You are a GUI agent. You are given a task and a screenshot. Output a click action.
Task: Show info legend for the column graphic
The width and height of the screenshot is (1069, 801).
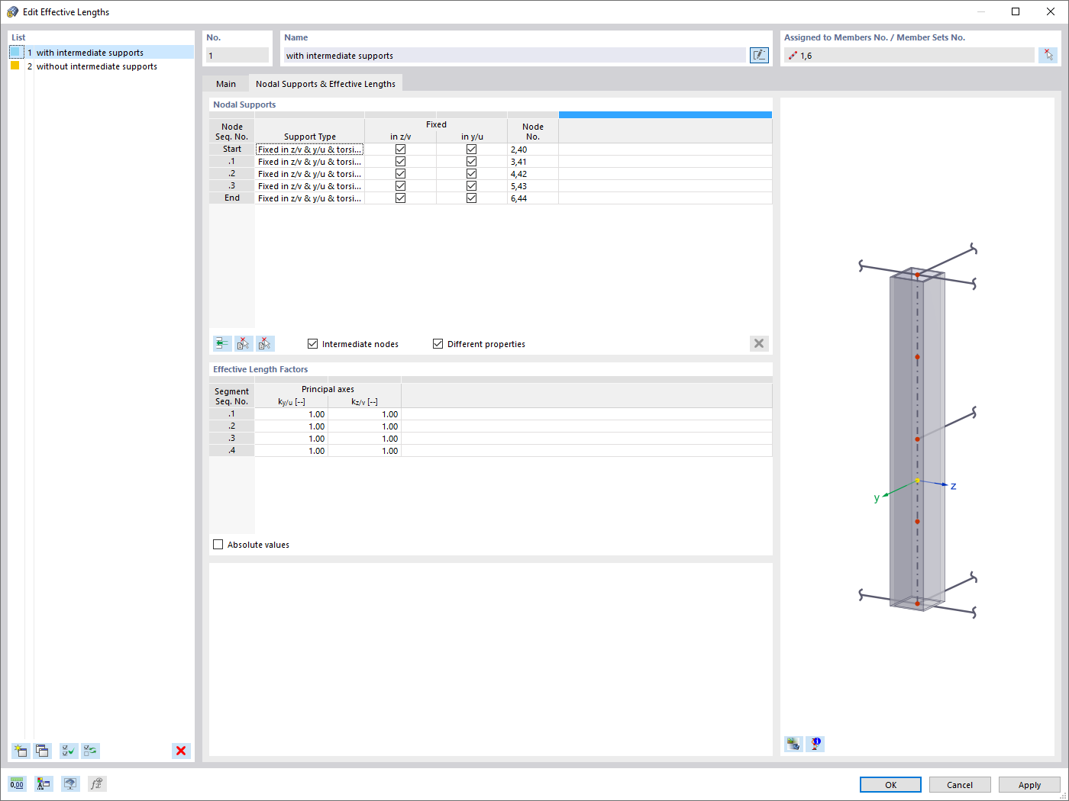[815, 744]
